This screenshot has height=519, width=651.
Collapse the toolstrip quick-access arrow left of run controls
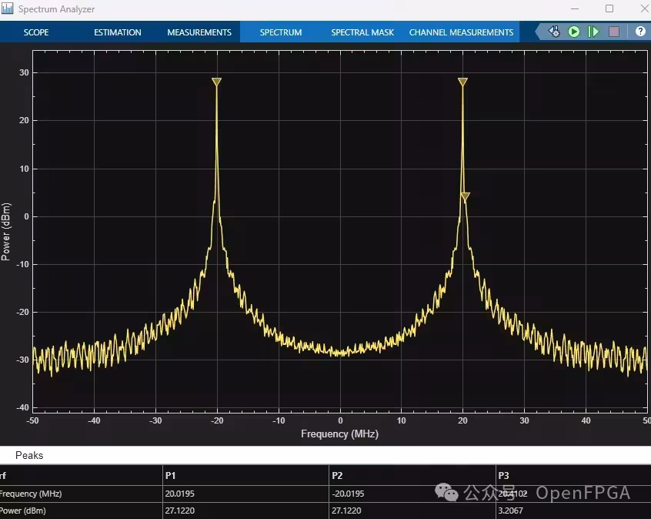(539, 32)
